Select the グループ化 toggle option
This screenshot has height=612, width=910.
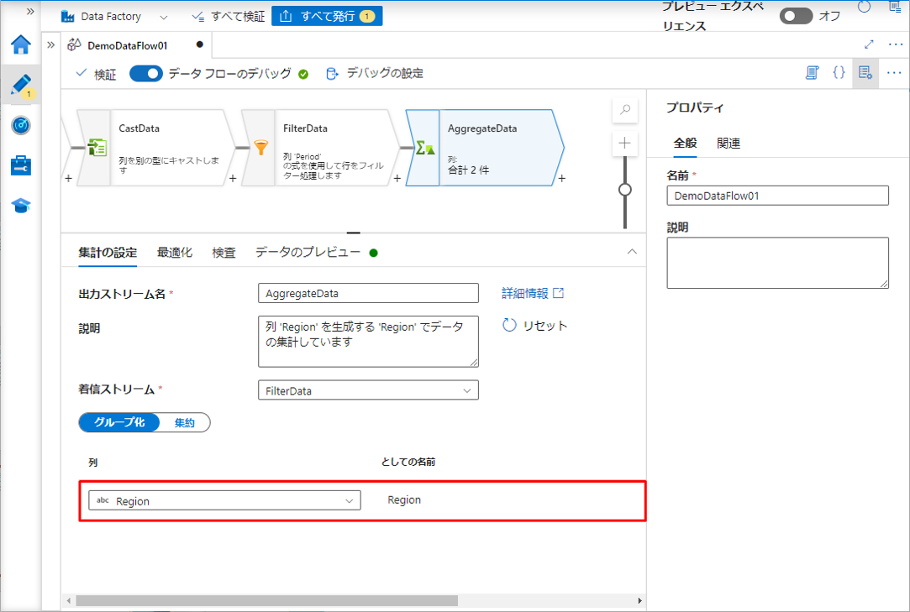(x=119, y=422)
